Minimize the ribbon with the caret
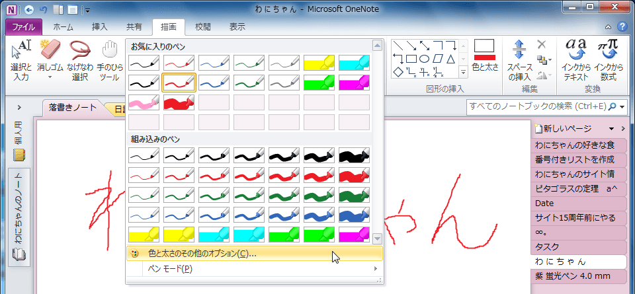The image size is (635, 294). pyautogui.click(x=608, y=28)
